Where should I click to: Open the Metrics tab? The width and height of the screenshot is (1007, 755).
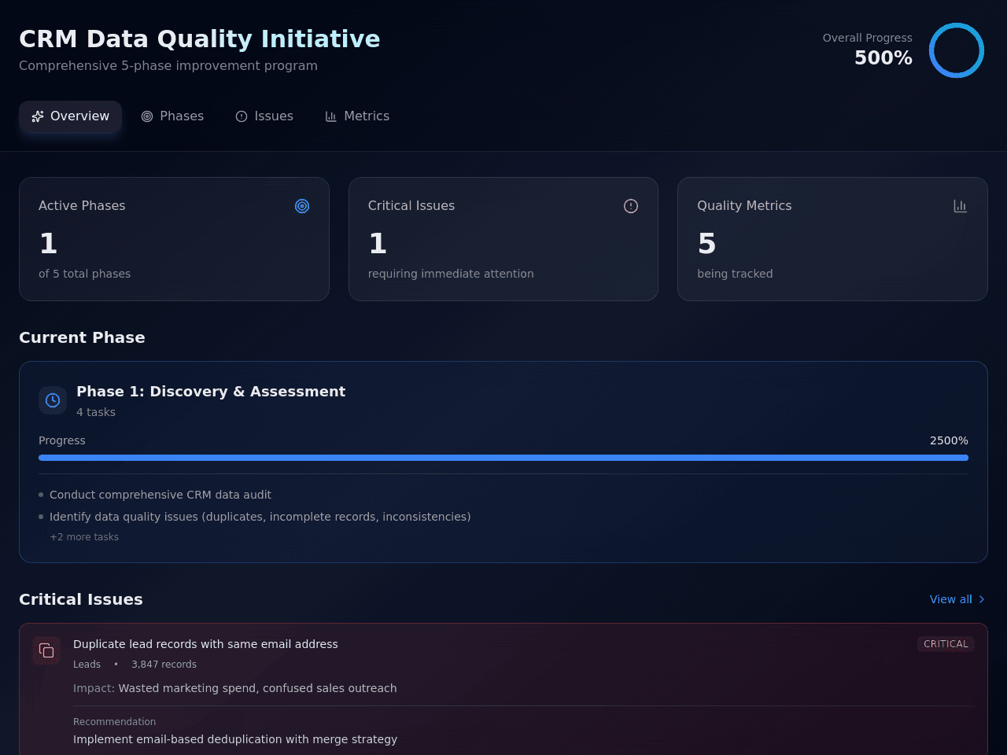(x=357, y=116)
